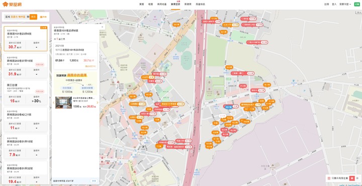
Task: Select the listing card priced 7.9 萬/坪
Action: click(26, 147)
